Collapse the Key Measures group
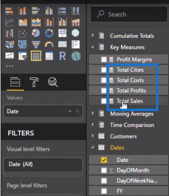This screenshot has width=169, height=196. 93,47
